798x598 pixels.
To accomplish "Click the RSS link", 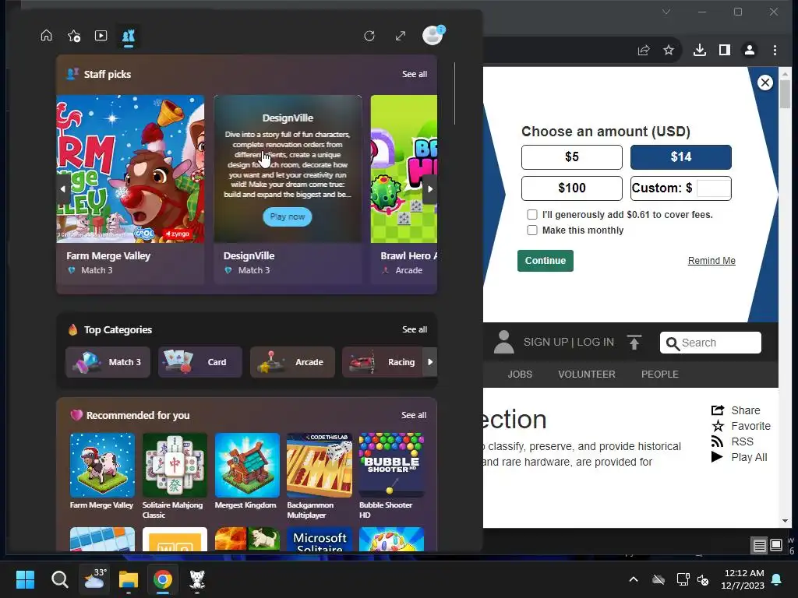I will [733, 441].
